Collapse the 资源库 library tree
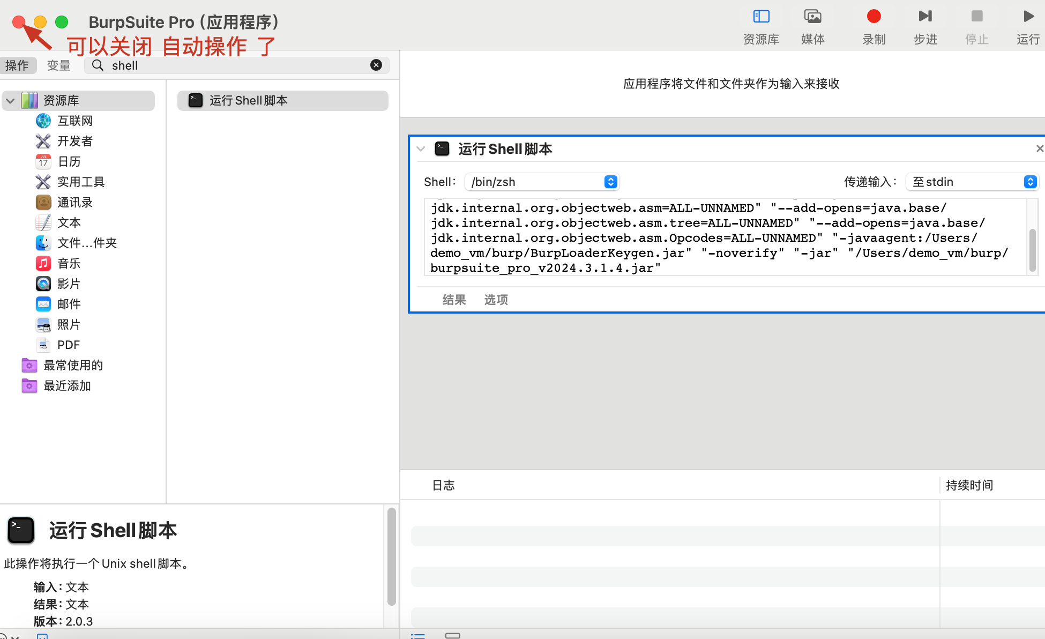Screen dimensions: 1045x639 click(10, 101)
